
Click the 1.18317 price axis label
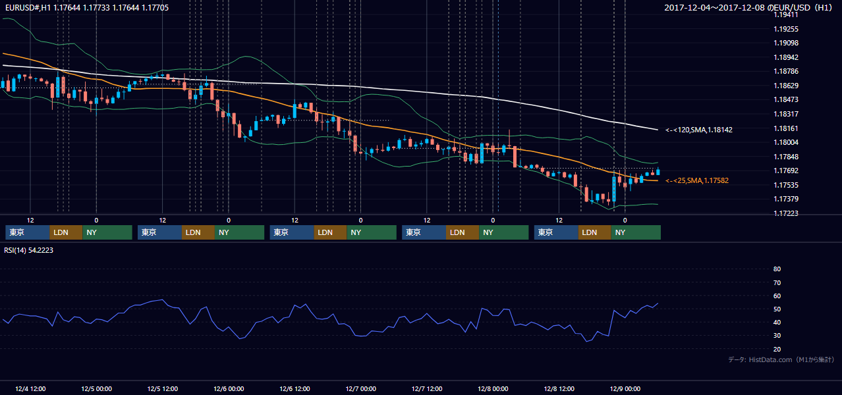point(785,114)
